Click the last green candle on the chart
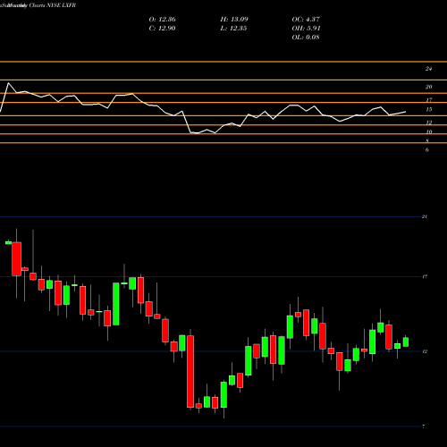The image size is (447, 447). tap(406, 342)
